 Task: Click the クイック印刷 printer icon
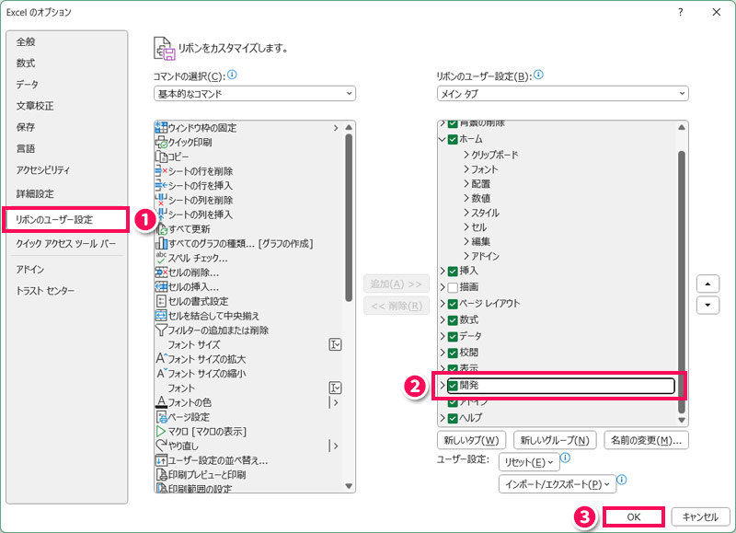click(161, 142)
